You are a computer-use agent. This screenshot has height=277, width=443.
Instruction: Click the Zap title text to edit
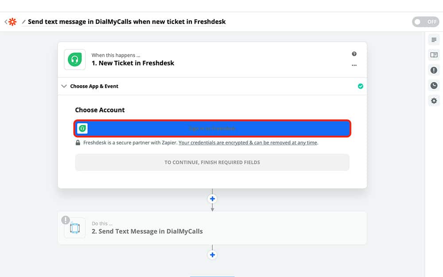[x=127, y=22]
